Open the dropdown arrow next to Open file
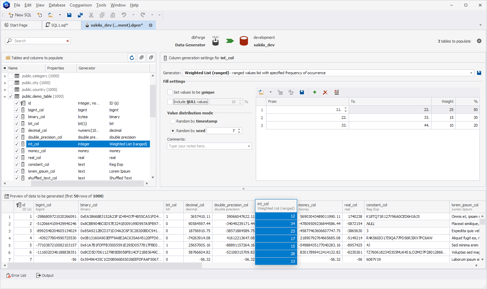 [60, 15]
